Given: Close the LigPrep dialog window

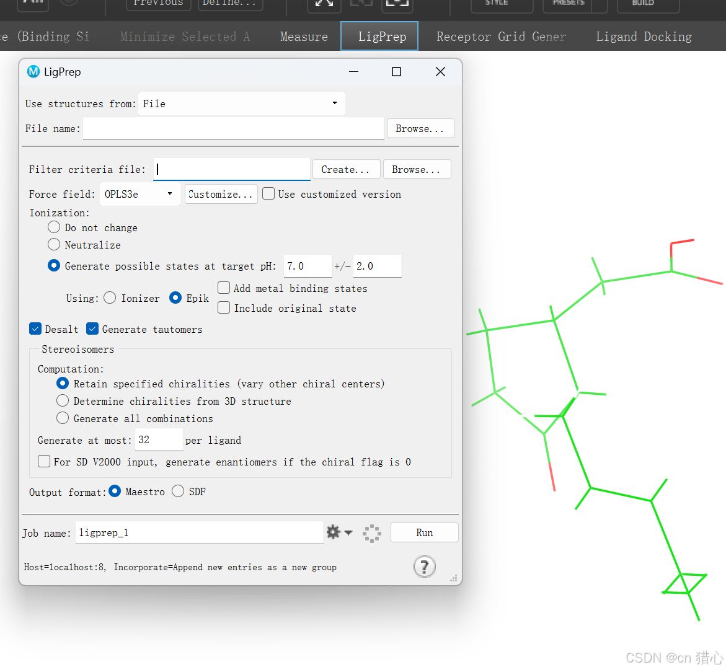Looking at the screenshot, I should tap(440, 72).
